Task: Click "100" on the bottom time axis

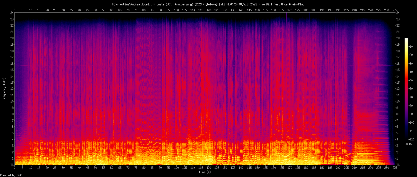Action: [176, 168]
